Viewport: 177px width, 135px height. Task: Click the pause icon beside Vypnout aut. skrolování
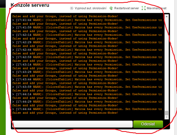72,8
